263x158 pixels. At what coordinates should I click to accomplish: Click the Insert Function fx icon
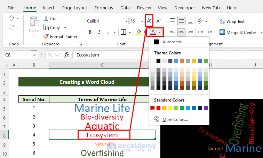coord(66,55)
